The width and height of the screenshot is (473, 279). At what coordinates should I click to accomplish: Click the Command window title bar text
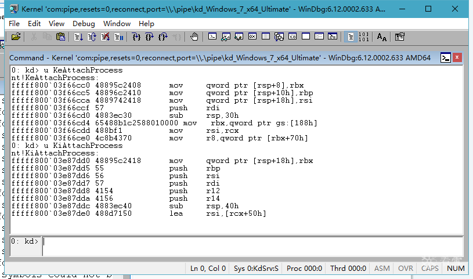(x=220, y=57)
